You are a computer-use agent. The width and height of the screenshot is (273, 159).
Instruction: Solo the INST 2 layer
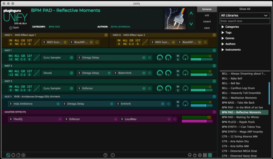[178, 75]
